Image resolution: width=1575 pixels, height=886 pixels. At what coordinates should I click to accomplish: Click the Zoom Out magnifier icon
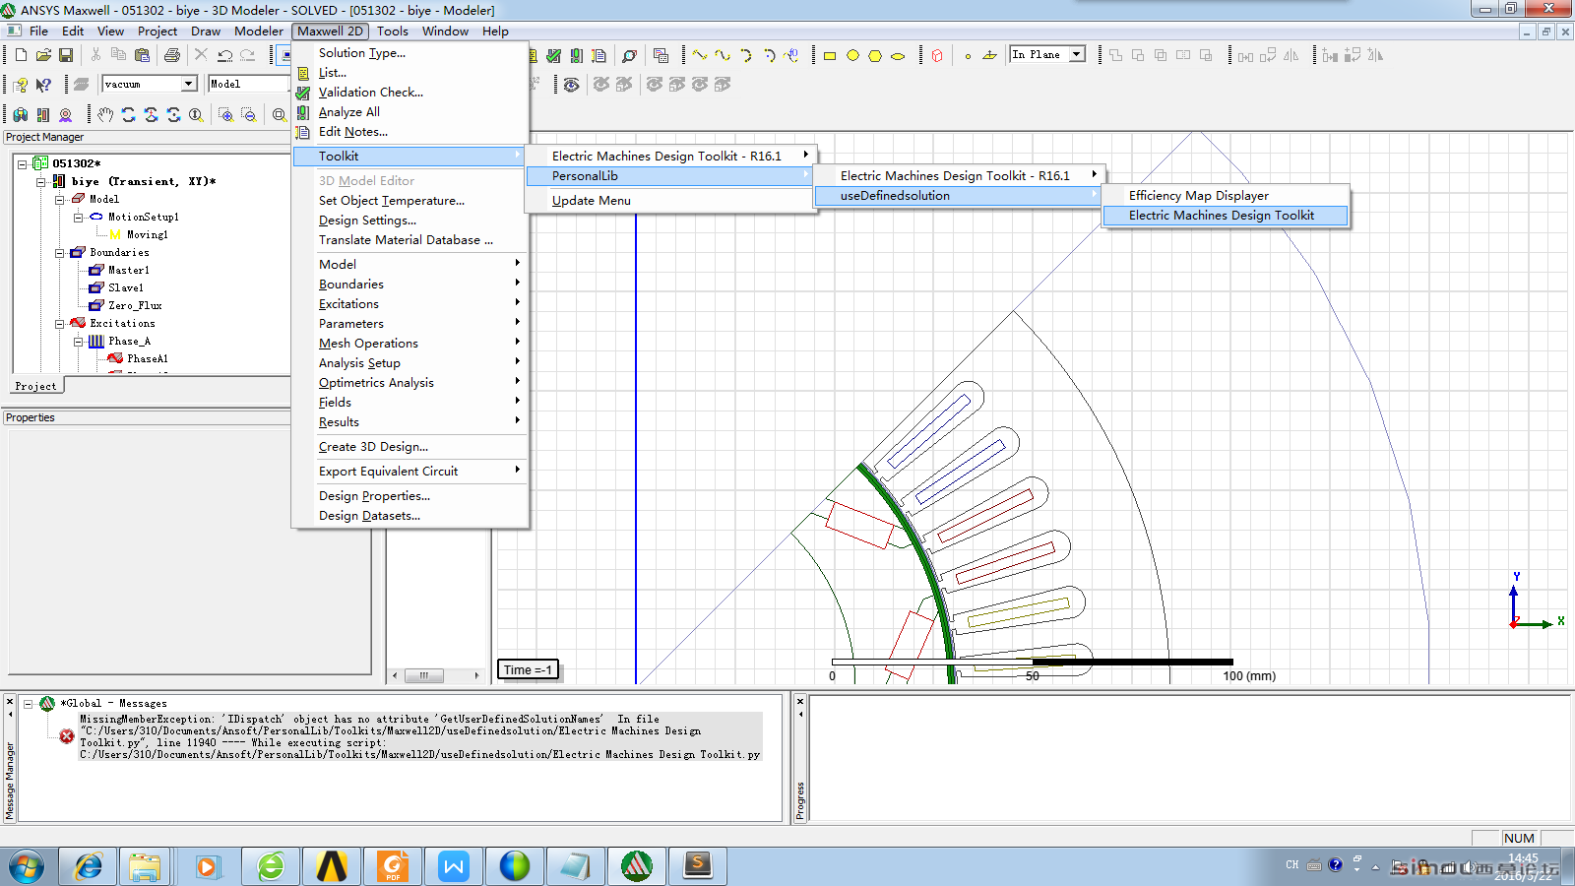click(x=248, y=115)
